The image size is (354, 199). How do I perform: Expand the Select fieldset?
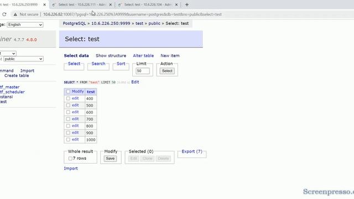tap(74, 64)
